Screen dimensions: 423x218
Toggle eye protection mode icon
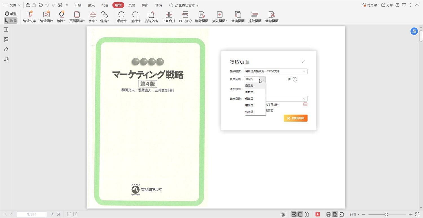pos(283,214)
